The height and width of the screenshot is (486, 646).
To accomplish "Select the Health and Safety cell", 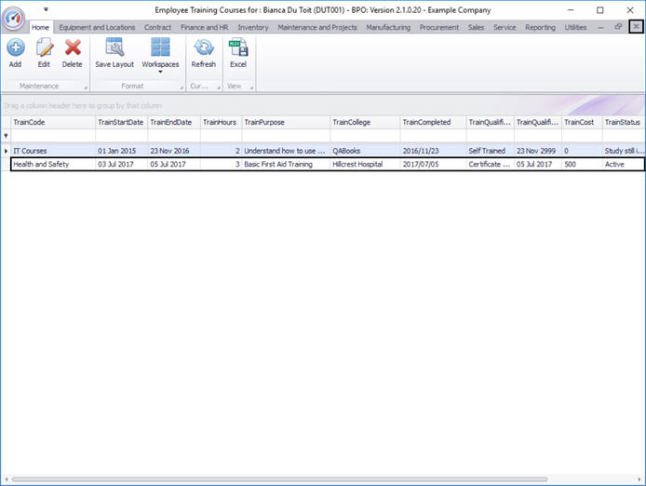I will point(53,164).
